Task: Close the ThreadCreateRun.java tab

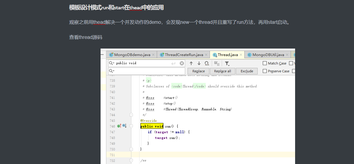Action: click(206, 55)
